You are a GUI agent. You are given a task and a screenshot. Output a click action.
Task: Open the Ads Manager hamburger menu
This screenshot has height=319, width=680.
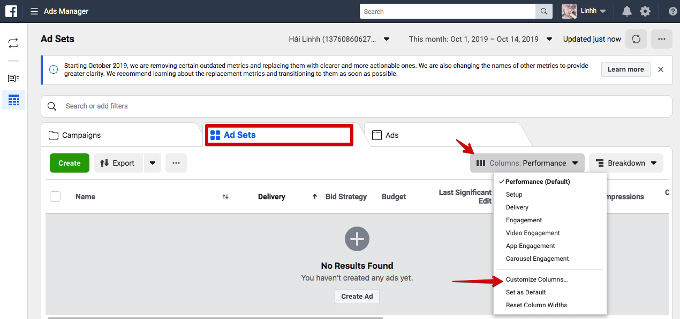pyautogui.click(x=34, y=11)
